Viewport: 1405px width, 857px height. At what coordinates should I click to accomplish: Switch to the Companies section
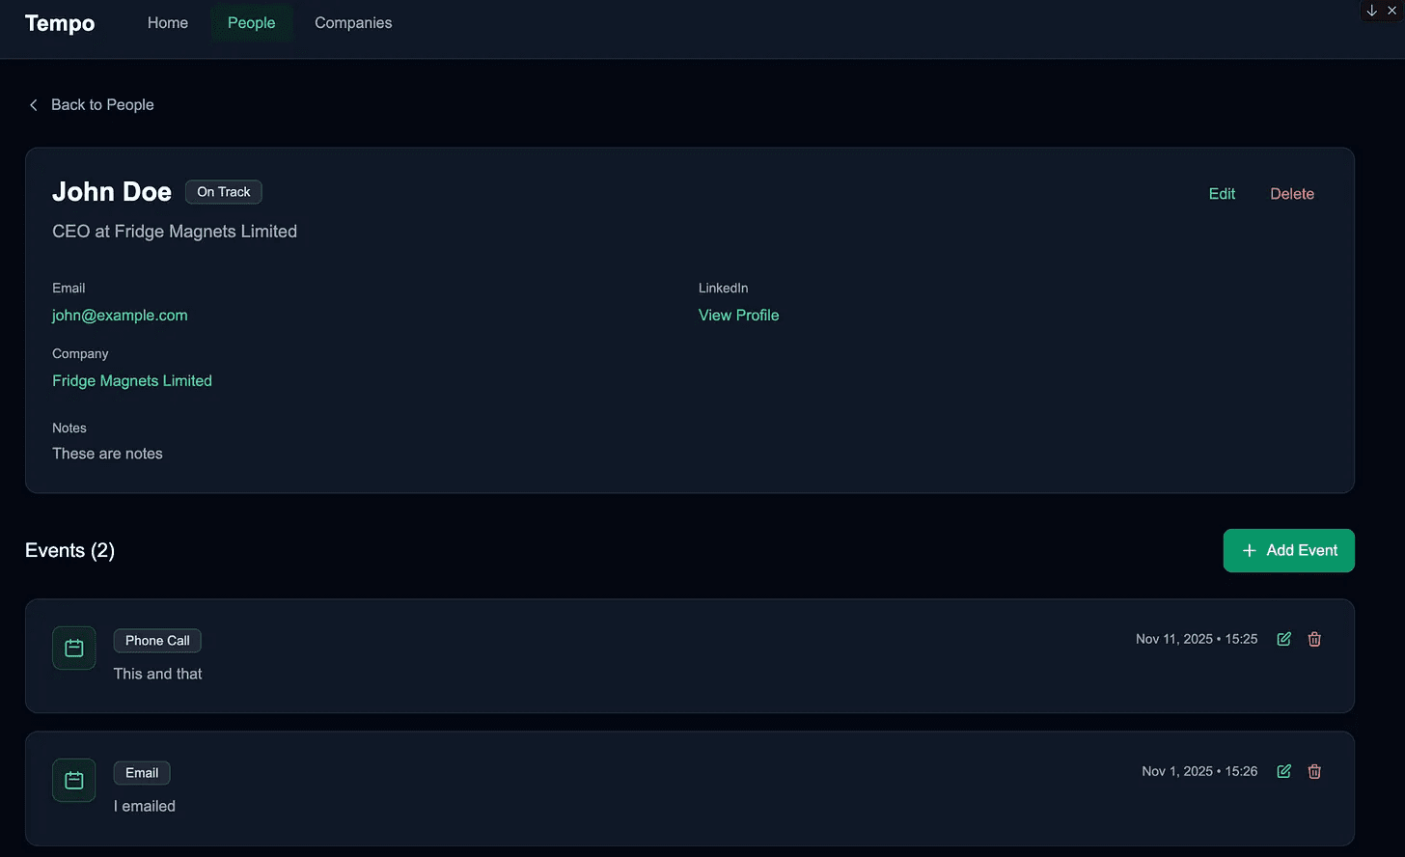click(352, 22)
